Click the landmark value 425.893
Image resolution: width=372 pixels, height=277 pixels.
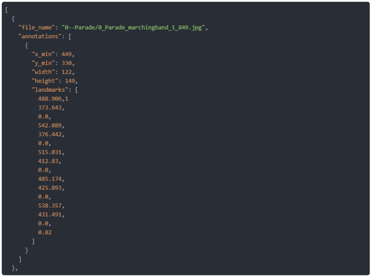[x=51, y=188]
